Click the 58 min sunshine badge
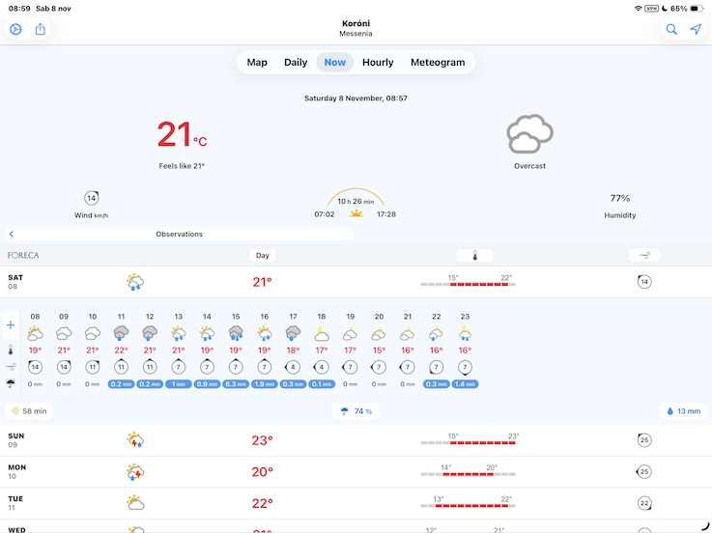 click(x=29, y=411)
